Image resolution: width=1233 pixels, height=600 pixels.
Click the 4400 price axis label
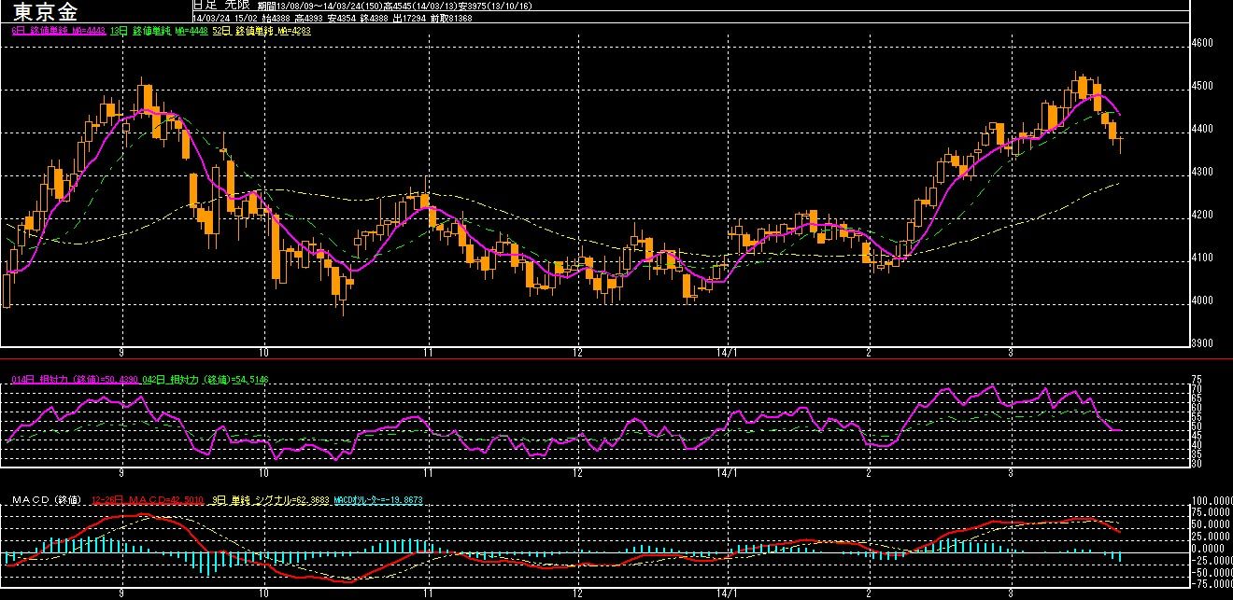click(1202, 129)
